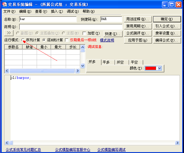Click the >> expand button

pos(9,33)
